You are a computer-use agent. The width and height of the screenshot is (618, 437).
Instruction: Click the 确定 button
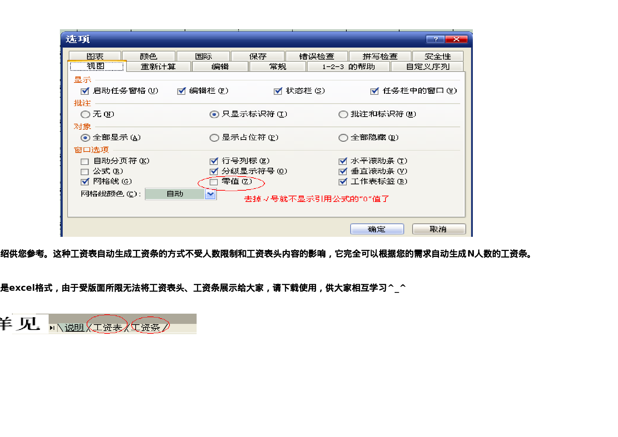tap(377, 229)
